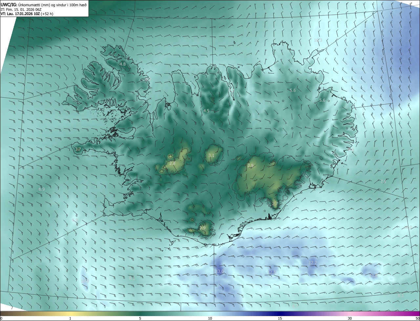
Task: Click the 13.0 value south of Iceland
Action: (220, 271)
